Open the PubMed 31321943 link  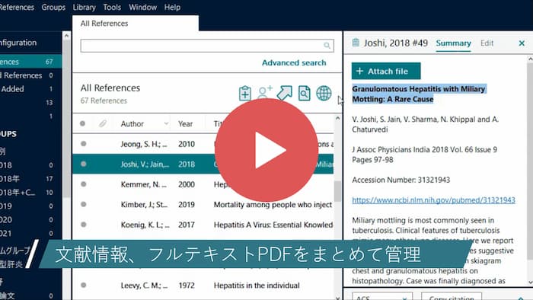(x=433, y=200)
